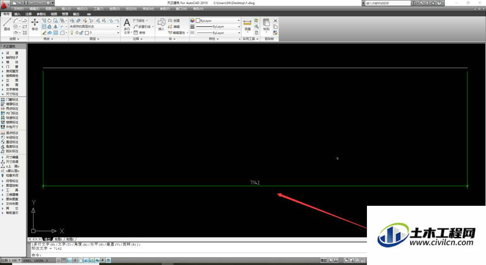Expand the 绘图 panel title
Image resolution: width=486 pixels, height=265 pixels.
pyautogui.click(x=14, y=39)
